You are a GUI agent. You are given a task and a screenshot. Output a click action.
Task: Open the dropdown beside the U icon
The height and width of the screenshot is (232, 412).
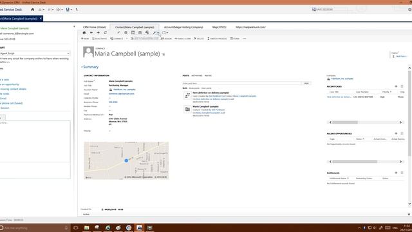pos(71,10)
